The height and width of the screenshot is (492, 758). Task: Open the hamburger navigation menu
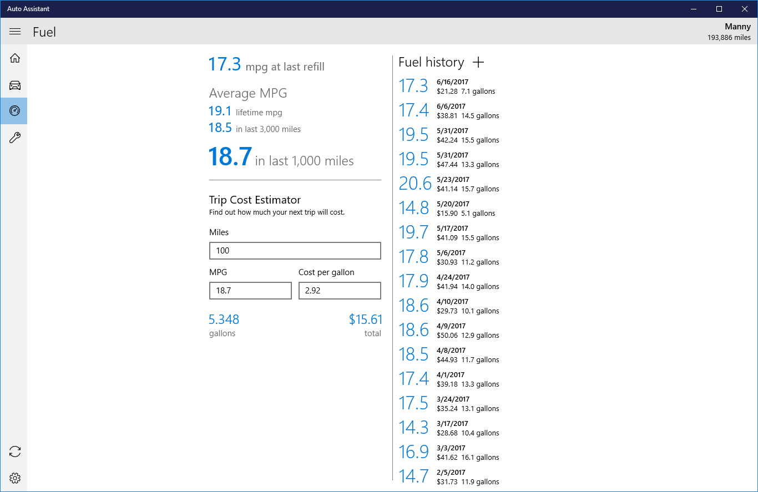[15, 32]
